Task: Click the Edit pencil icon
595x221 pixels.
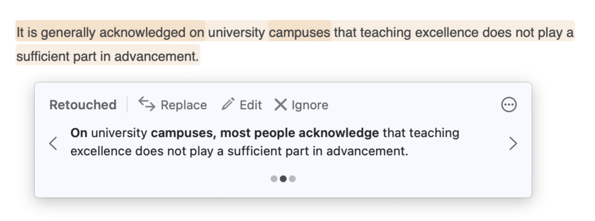Action: tap(228, 104)
